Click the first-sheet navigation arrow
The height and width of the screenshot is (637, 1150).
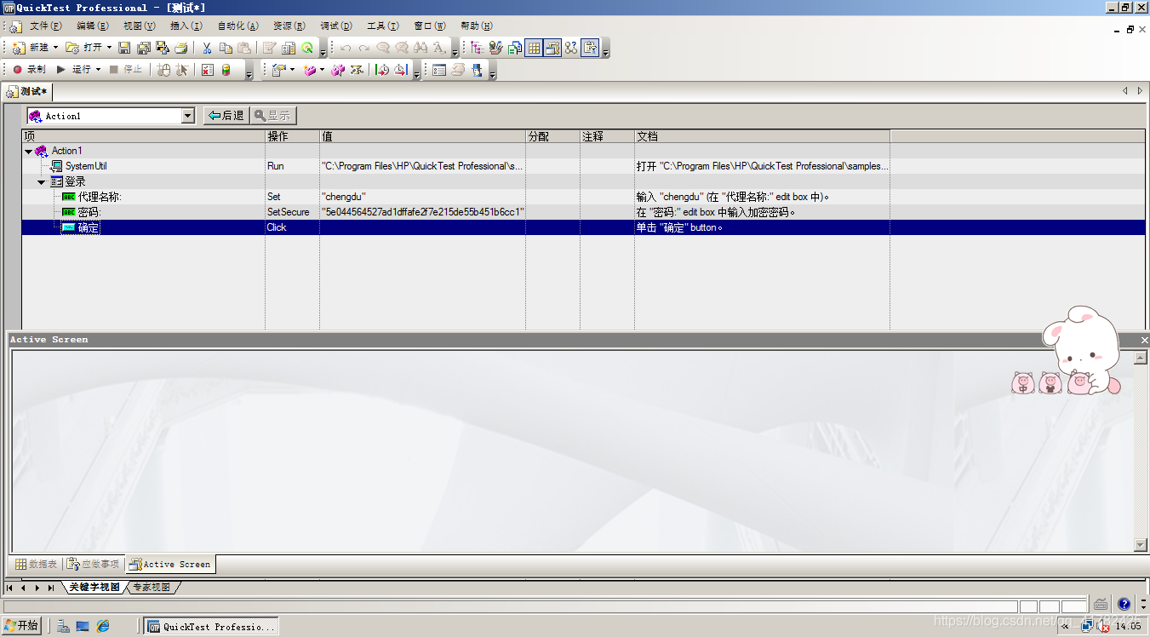pos(9,588)
